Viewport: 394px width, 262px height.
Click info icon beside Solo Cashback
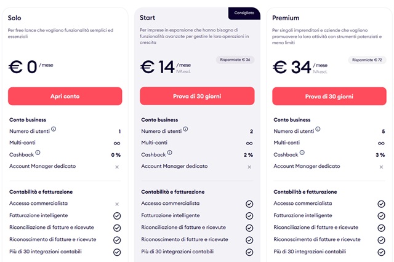click(x=38, y=153)
